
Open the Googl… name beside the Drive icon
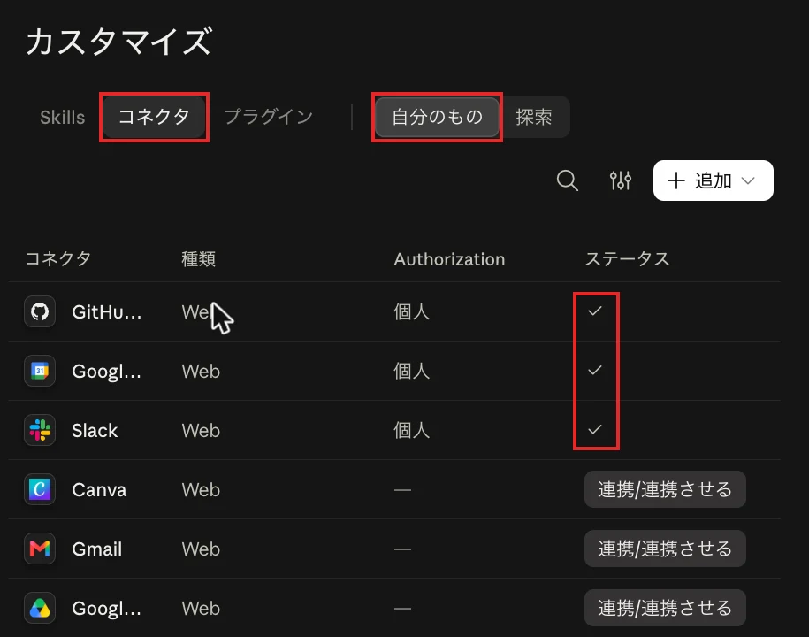[x=107, y=609]
